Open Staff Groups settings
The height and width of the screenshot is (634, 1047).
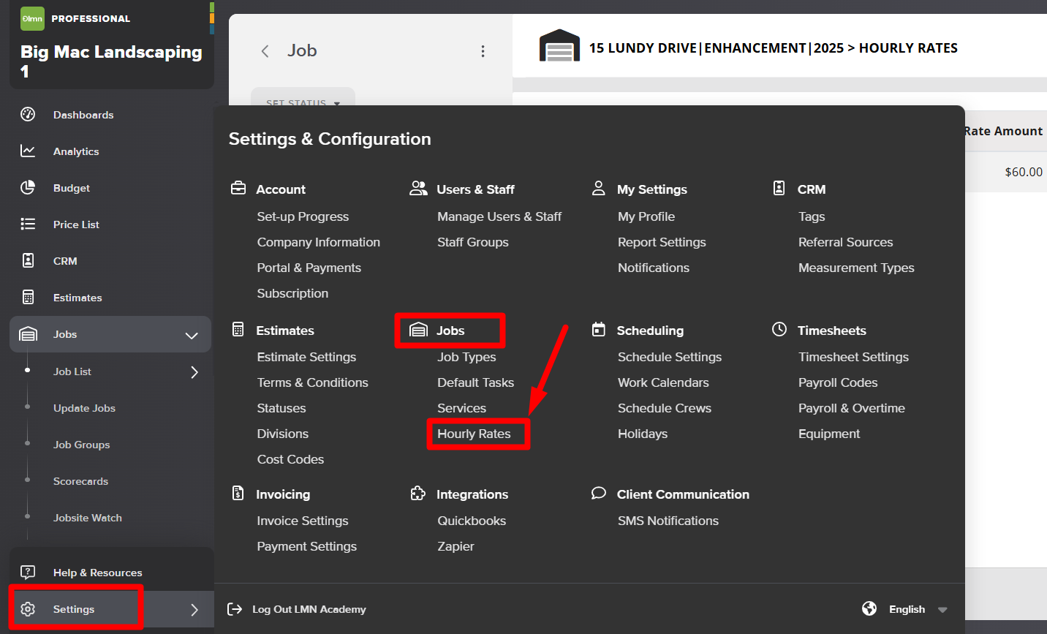click(x=473, y=242)
